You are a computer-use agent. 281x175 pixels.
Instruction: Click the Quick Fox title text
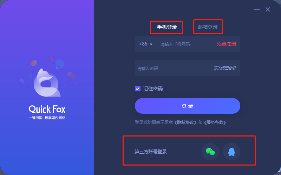(x=47, y=109)
